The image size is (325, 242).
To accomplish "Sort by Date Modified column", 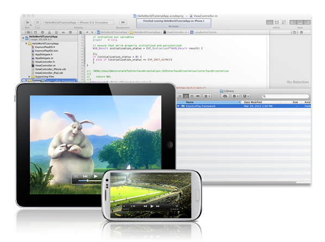I will coord(260,102).
